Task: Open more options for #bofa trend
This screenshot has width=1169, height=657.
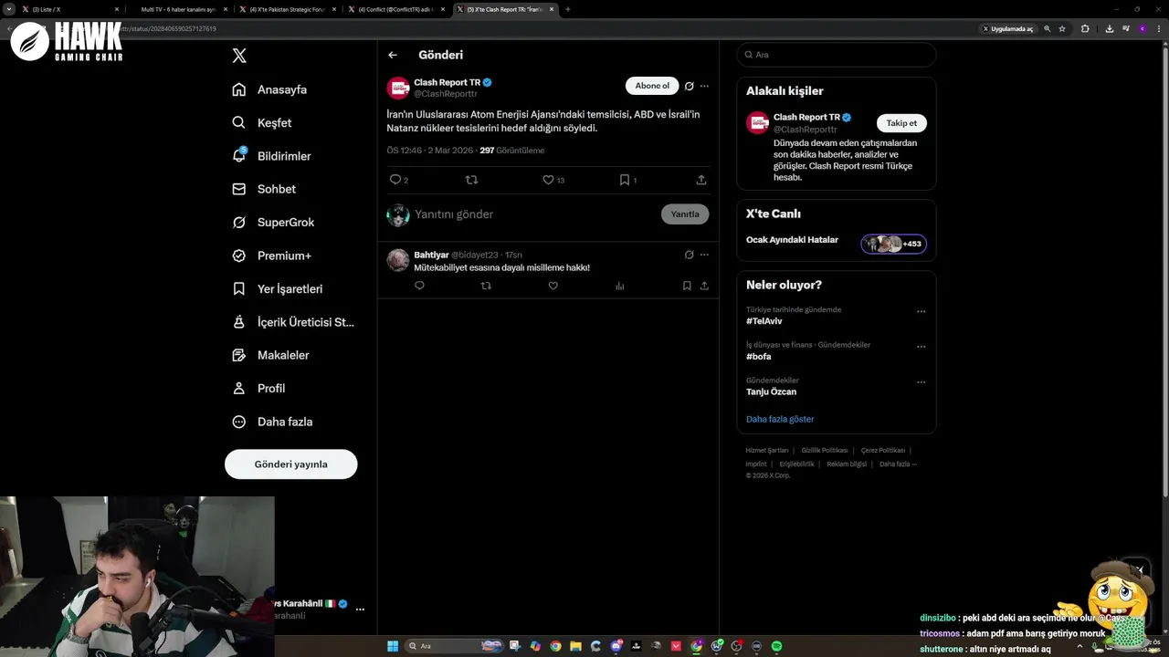Action: [x=921, y=347]
